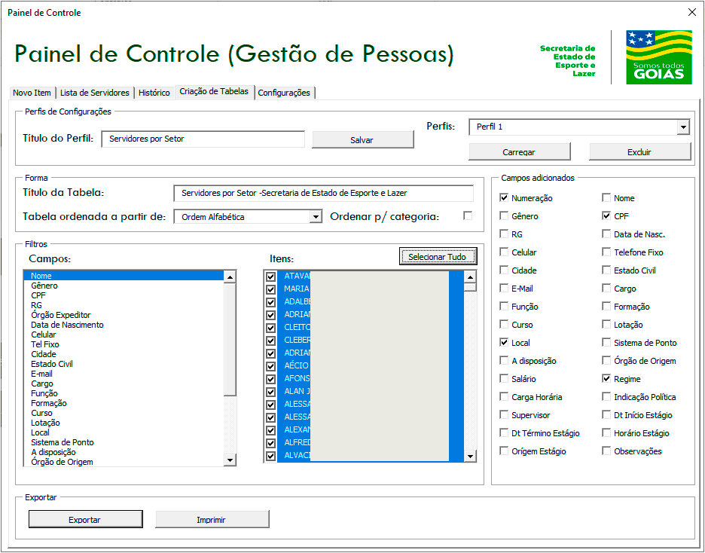The image size is (705, 553).
Task: Toggle Ordenar p/ categoria checkbox
Action: (468, 215)
